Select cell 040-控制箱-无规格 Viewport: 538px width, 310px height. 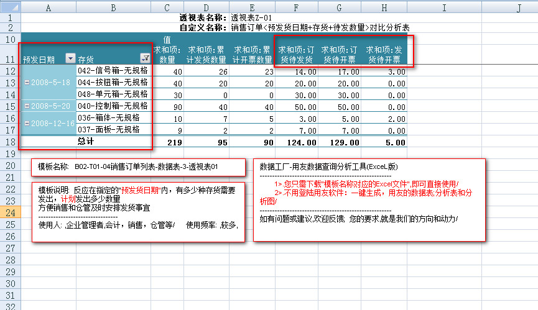[113, 106]
